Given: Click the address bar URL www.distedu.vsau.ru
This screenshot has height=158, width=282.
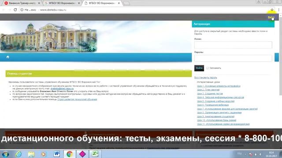Looking at the screenshot, I should pos(53,10).
